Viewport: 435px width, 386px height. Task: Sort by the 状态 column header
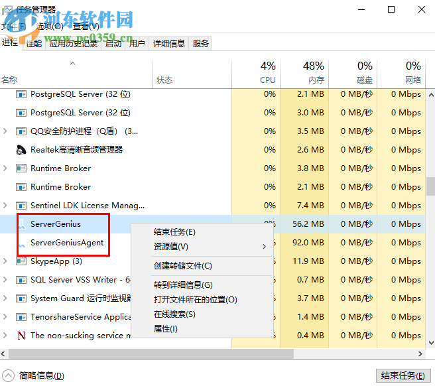tap(192, 74)
